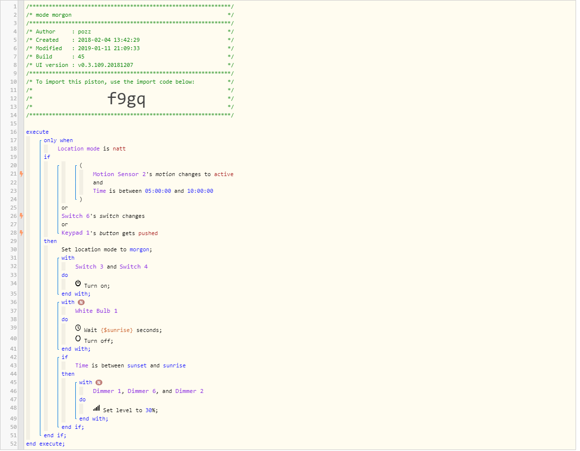Click 'end with;' on line 49
Screen dimensions: 580x451
94,419
